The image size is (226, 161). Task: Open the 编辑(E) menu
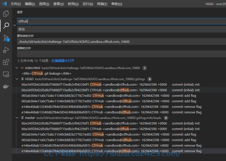click(x=30, y=4)
